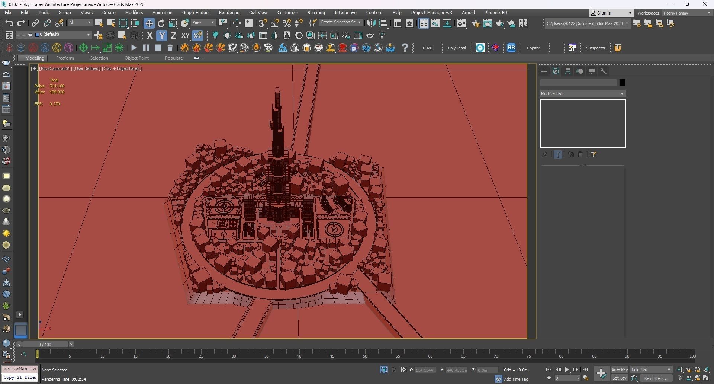Choose Rectangular Selection Region tool
714x387 pixels.
(123, 23)
